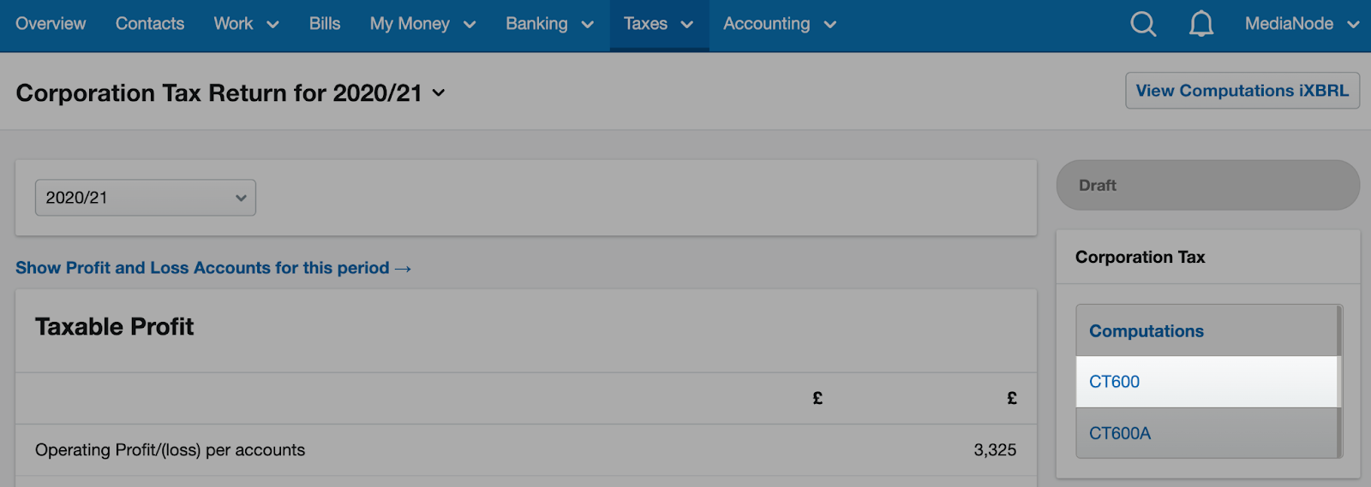The width and height of the screenshot is (1371, 487).
Task: Expand the Accounting menu chevron
Action: (829, 25)
